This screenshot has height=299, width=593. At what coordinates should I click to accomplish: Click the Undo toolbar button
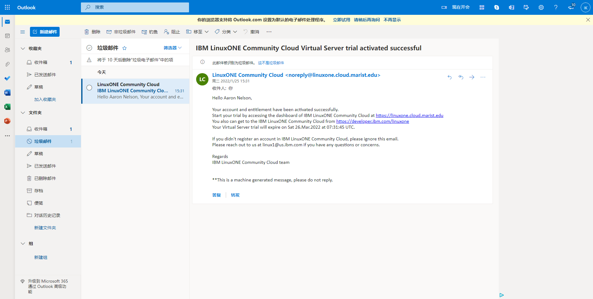(251, 32)
